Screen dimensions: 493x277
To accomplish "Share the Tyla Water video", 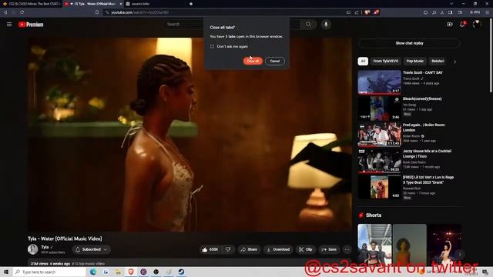I will pyautogui.click(x=249, y=249).
